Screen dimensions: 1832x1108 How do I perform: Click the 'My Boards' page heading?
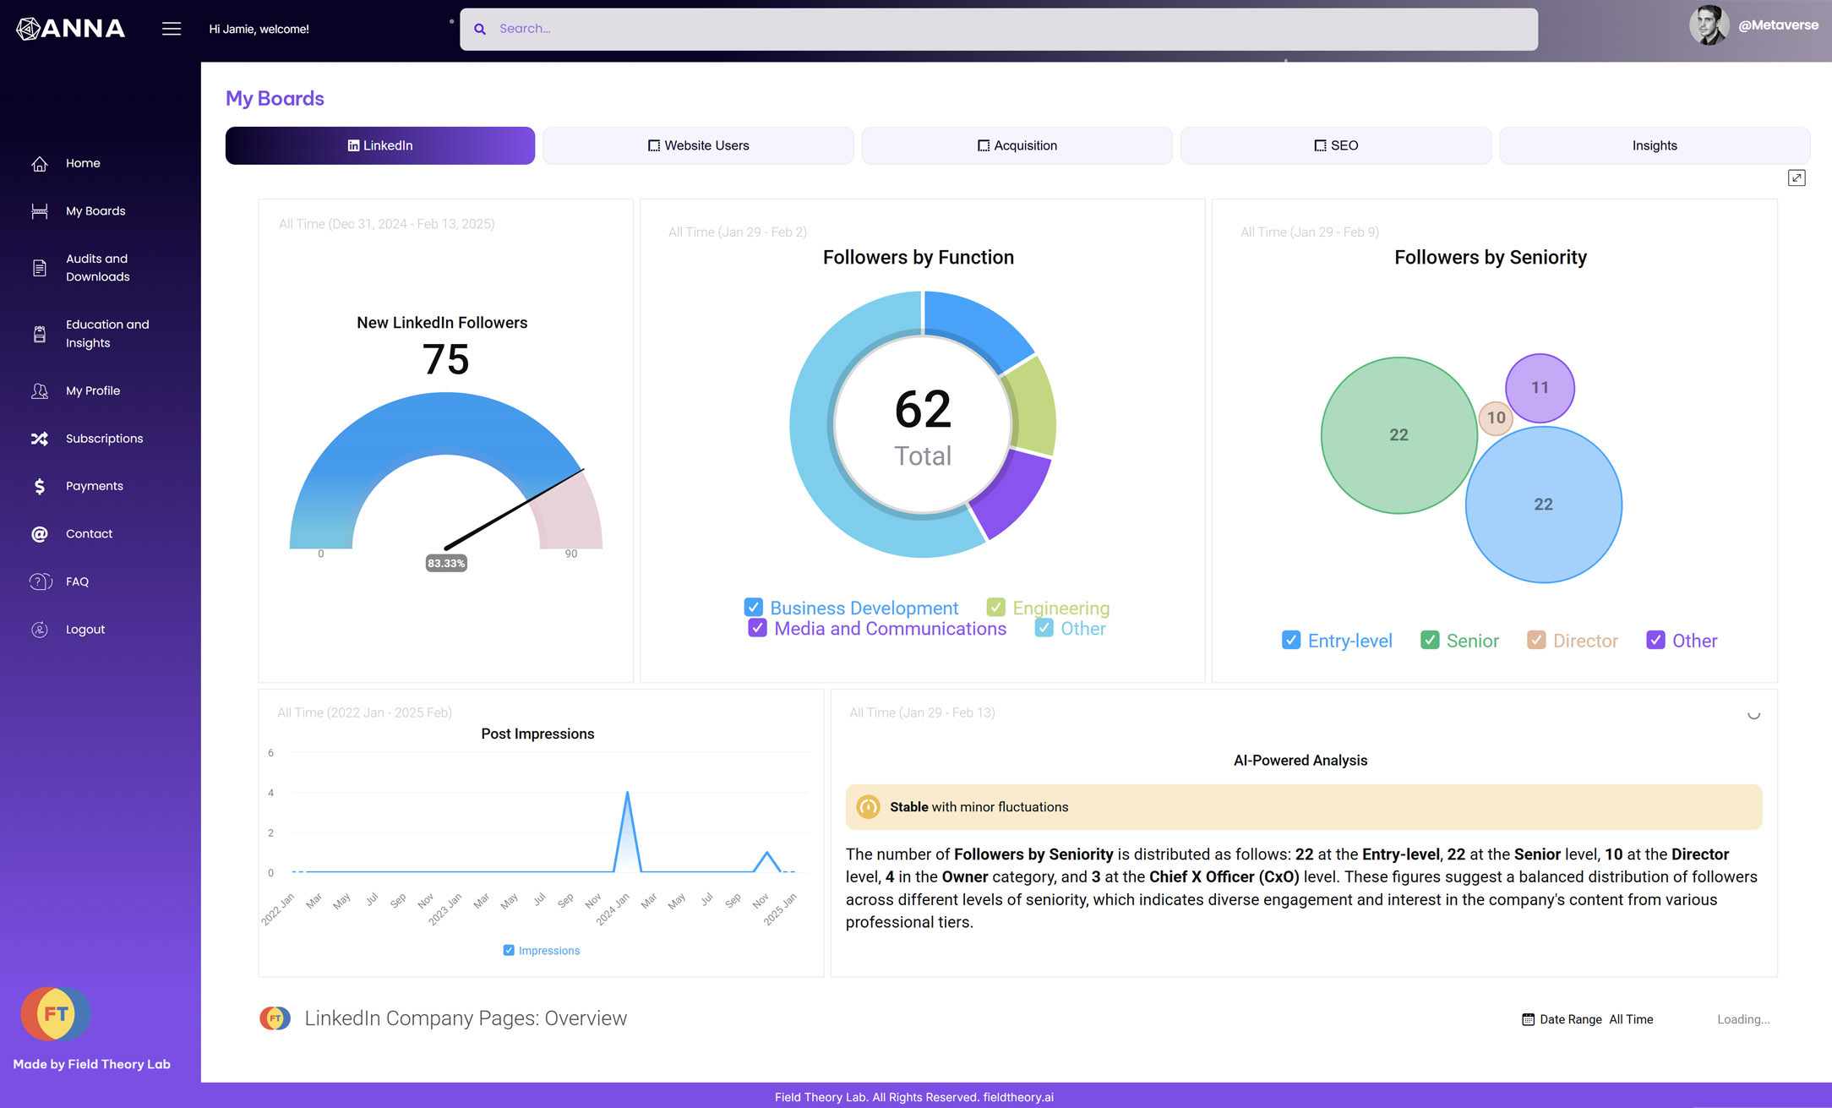point(275,98)
